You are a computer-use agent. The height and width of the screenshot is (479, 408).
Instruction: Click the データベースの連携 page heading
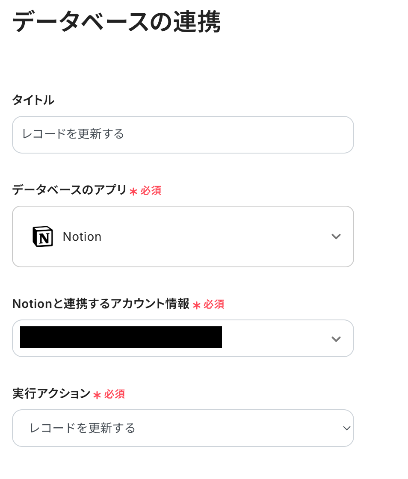[116, 23]
